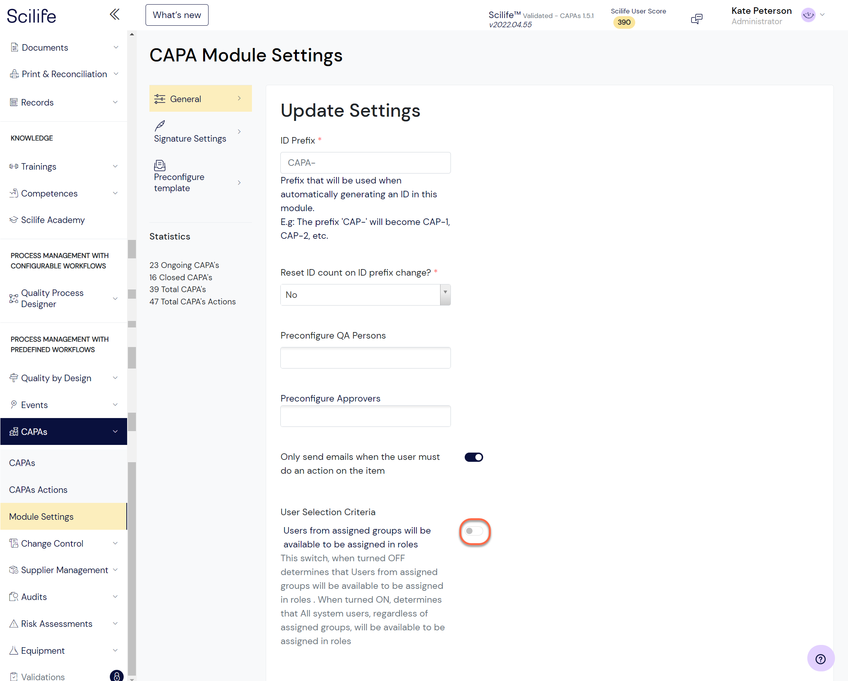Click the Print & Reconciliation printer icon
Viewport: 848px width, 681px height.
15,74
